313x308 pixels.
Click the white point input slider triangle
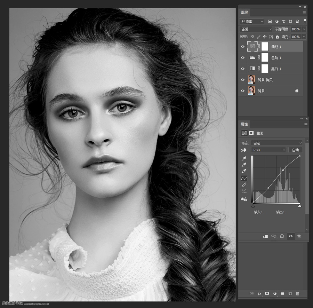(300, 206)
